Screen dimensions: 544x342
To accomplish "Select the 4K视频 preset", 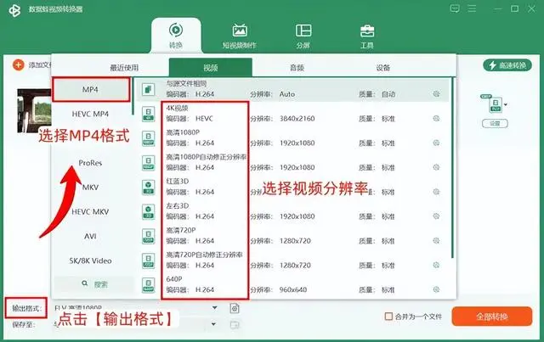I will point(292,114).
